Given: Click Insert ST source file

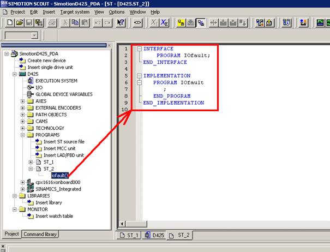Looking at the screenshot, I should click(64, 142).
